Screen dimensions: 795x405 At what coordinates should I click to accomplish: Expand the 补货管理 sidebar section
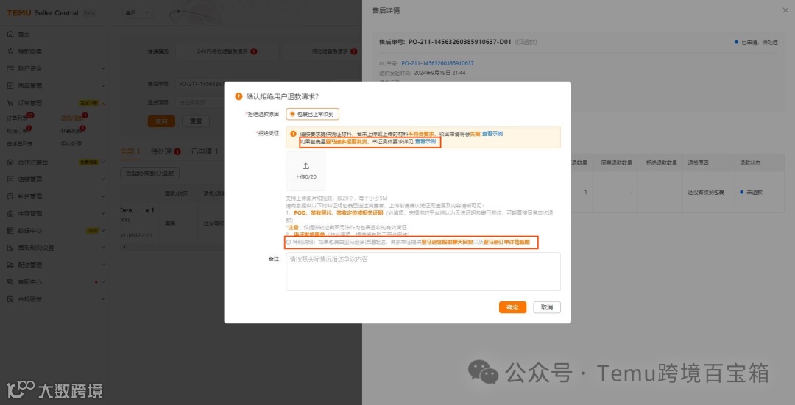103,196
